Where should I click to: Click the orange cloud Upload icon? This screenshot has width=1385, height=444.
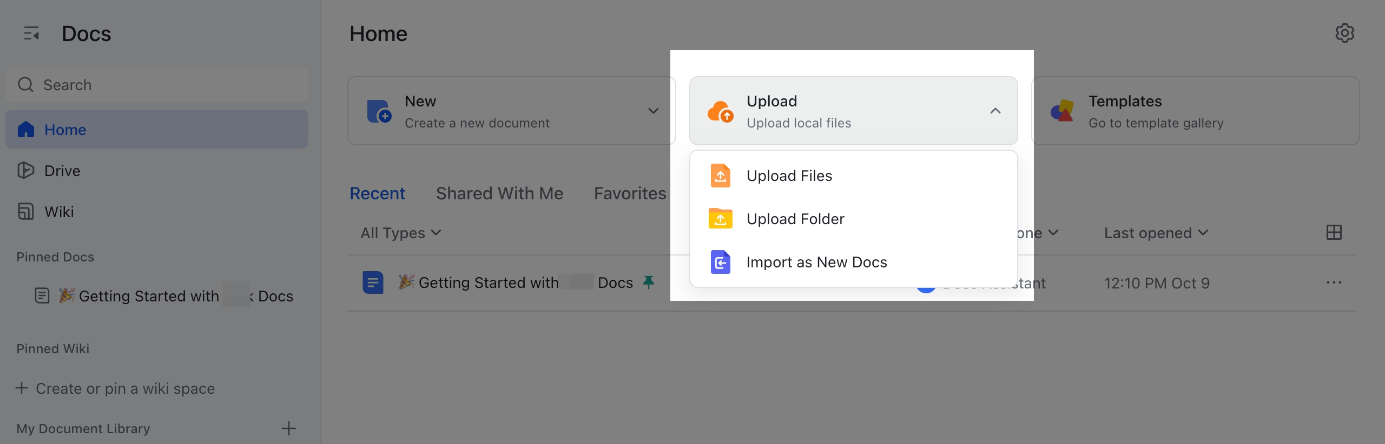tap(721, 111)
